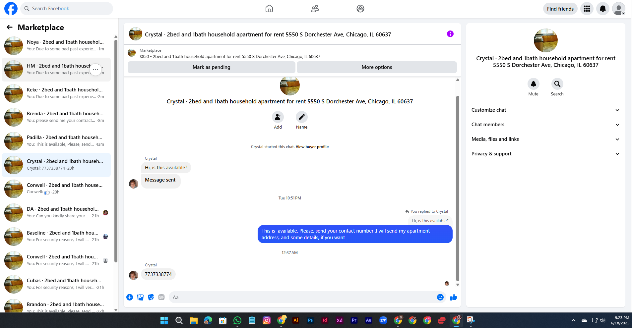
Task: Click the conversation list scrollbar
Action: coord(116,151)
